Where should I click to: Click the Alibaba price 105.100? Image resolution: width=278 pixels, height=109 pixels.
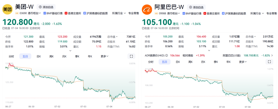tap(157, 22)
